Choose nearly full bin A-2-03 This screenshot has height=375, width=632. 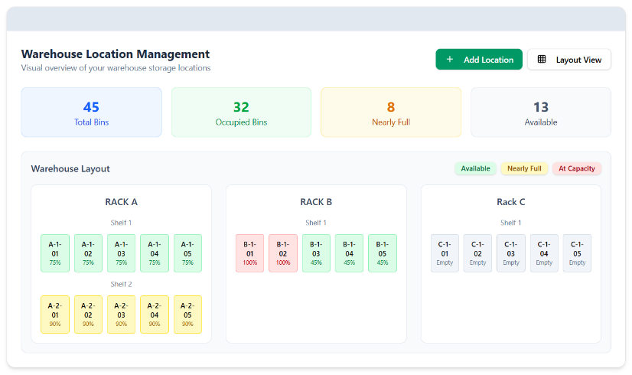pos(121,315)
